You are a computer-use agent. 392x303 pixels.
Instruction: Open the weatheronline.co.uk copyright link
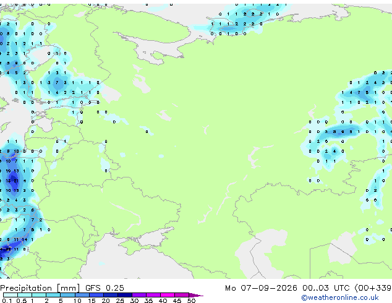(x=339, y=297)
